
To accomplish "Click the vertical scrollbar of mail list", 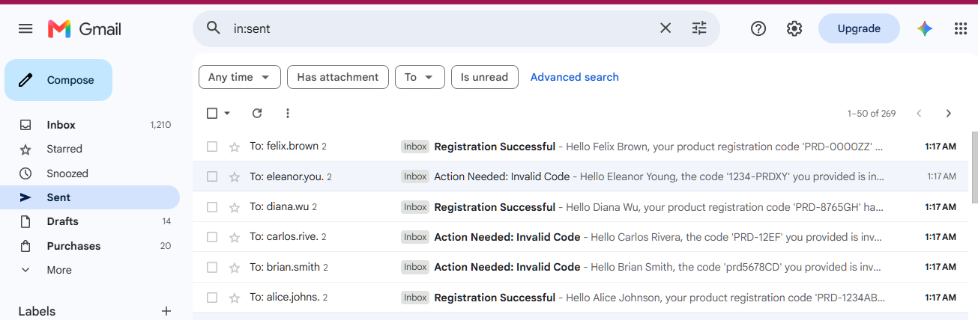I will pos(974,167).
